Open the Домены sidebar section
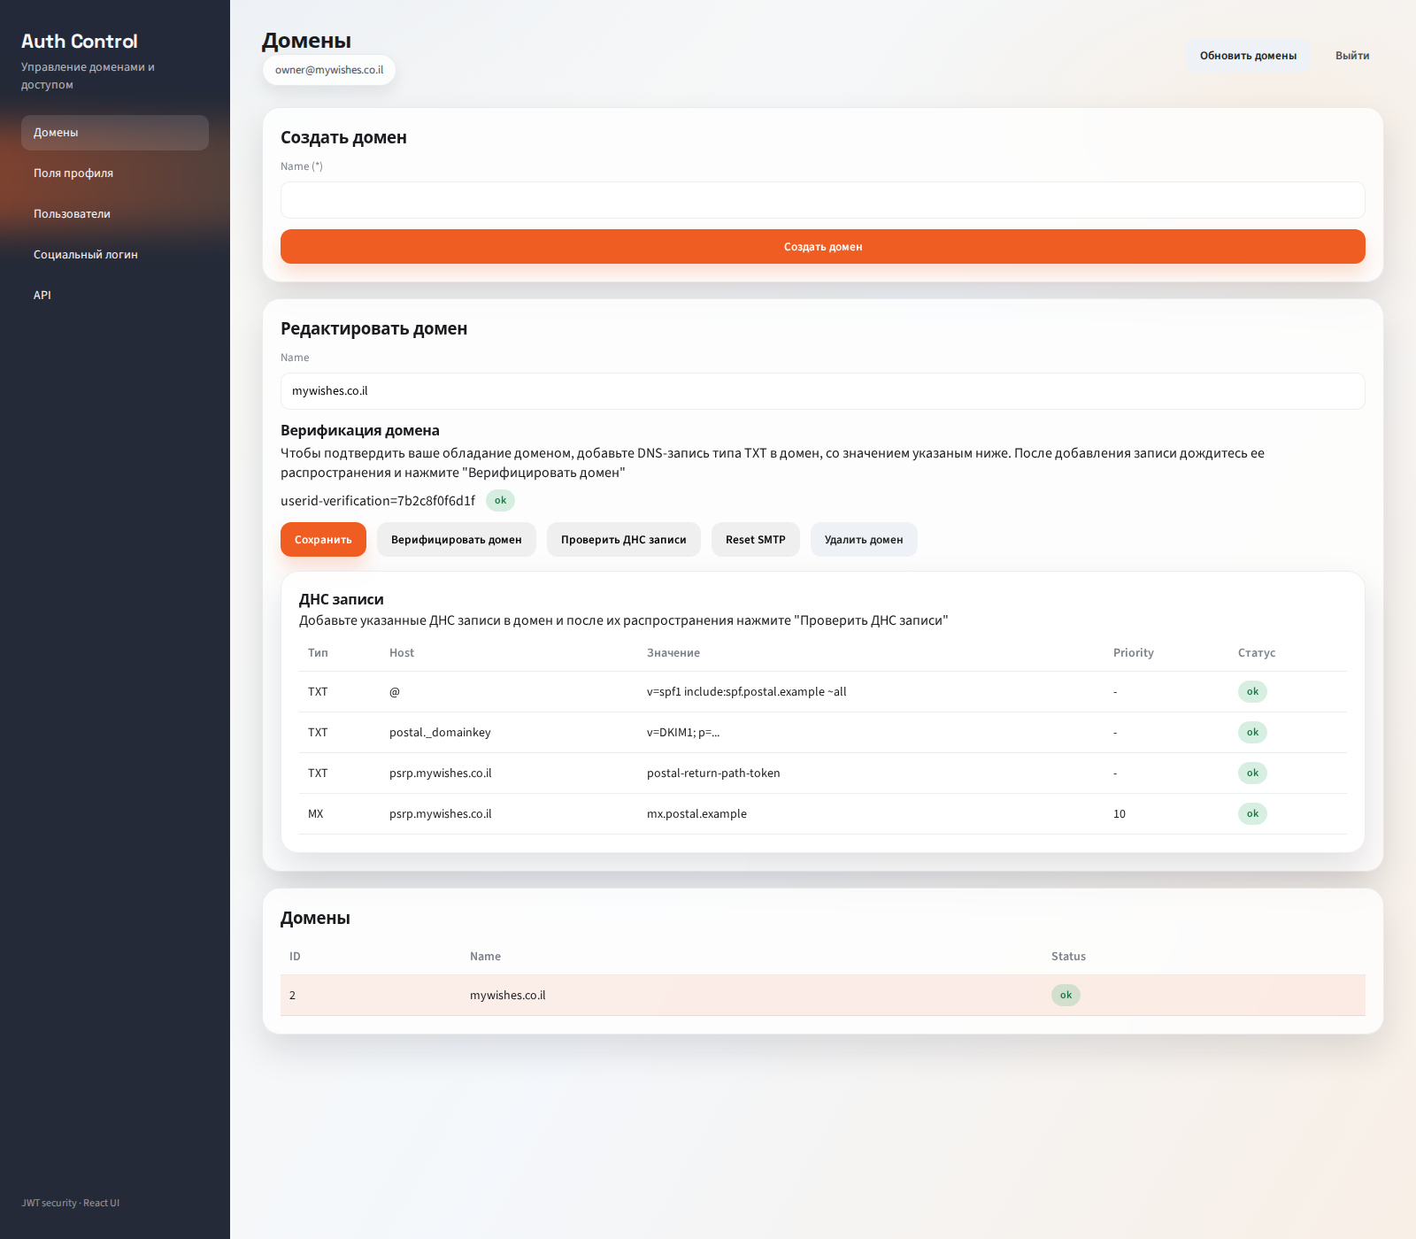The image size is (1416, 1239). (x=115, y=133)
